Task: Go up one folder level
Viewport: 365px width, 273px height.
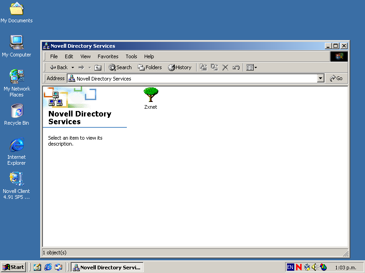Action: 98,67
